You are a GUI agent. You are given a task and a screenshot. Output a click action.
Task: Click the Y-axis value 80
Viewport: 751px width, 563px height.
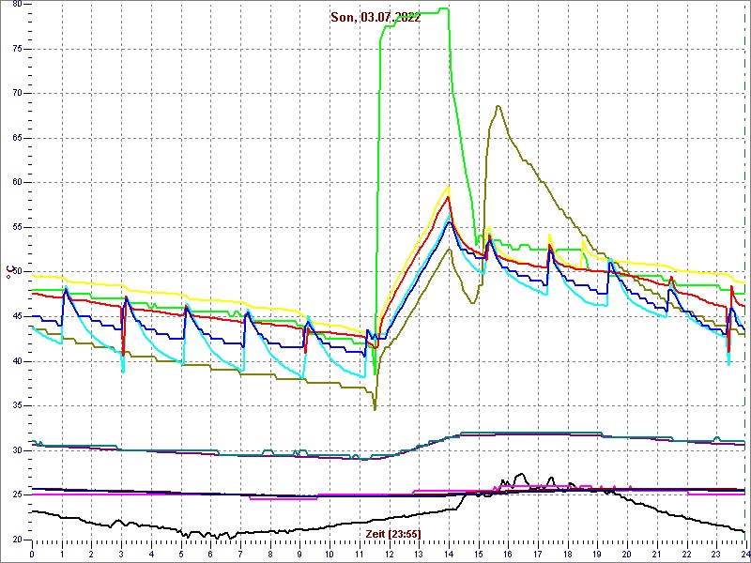[18, 5]
